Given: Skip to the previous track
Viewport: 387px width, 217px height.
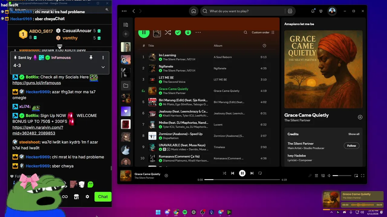Looking at the screenshot, I should 233,173.
